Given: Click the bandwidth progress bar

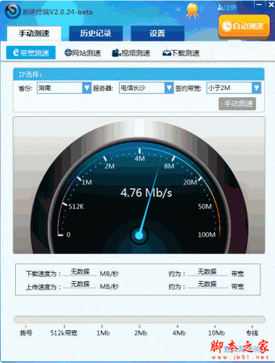Looking at the screenshot, I should [139, 319].
